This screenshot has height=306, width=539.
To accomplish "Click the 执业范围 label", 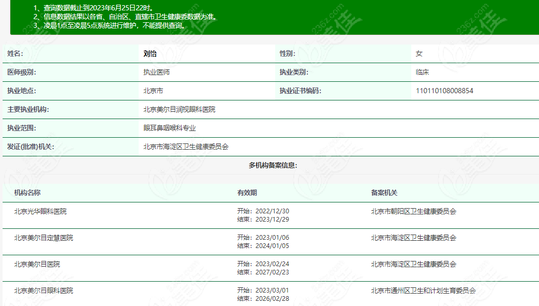I will click(x=22, y=128).
